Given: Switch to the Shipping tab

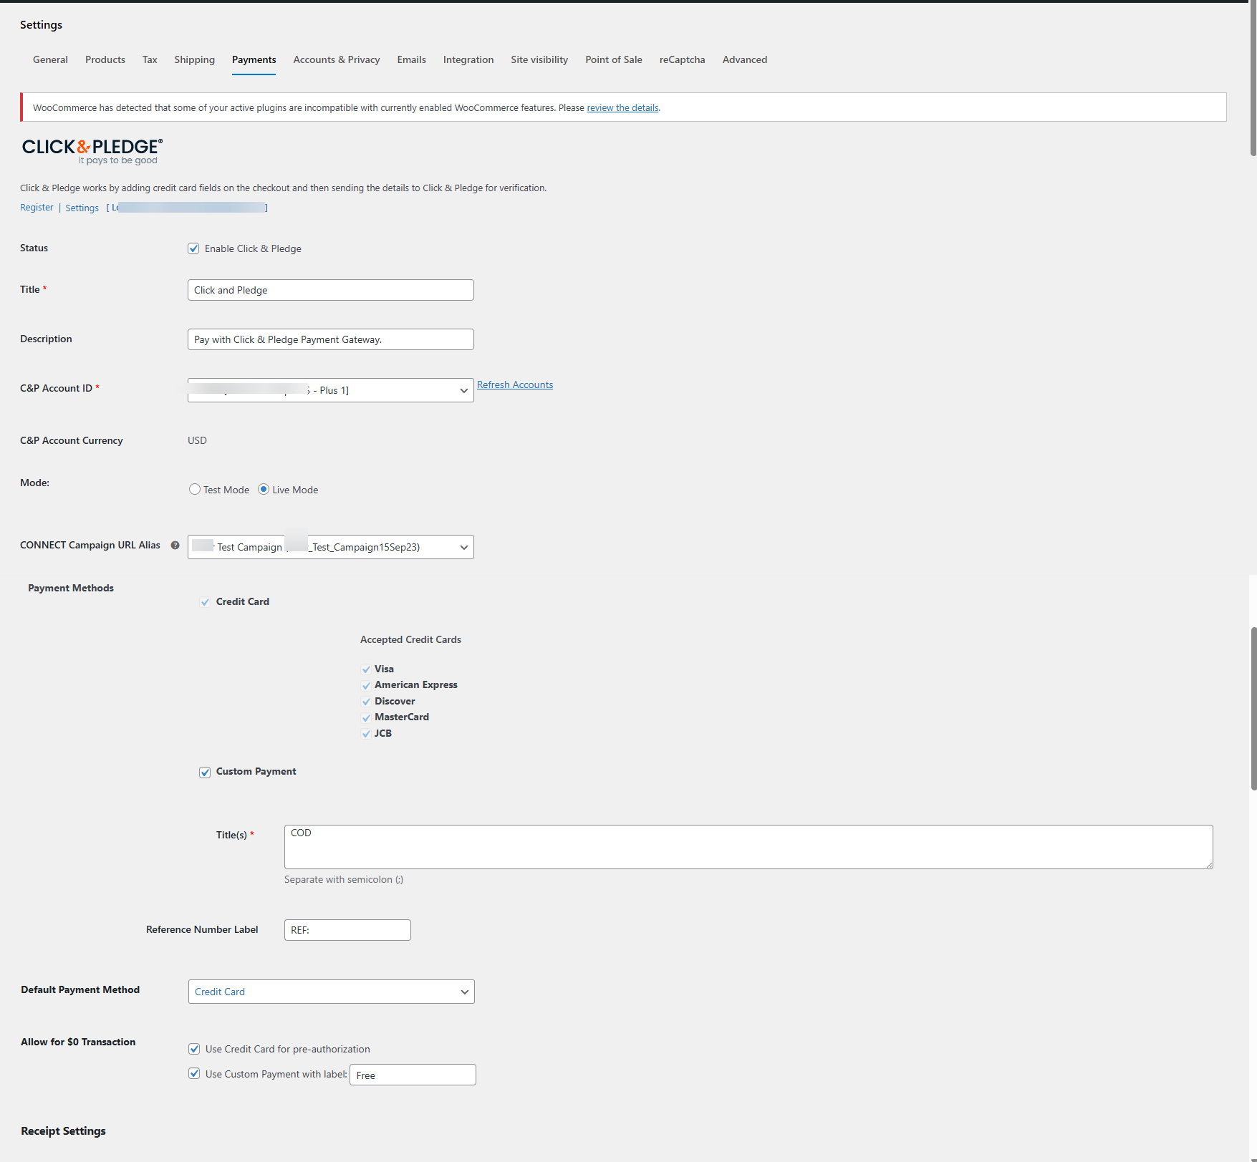Looking at the screenshot, I should 194,59.
